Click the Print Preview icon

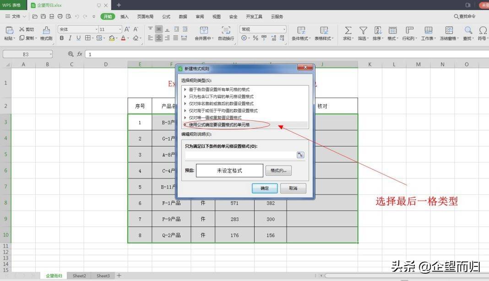coord(68,16)
